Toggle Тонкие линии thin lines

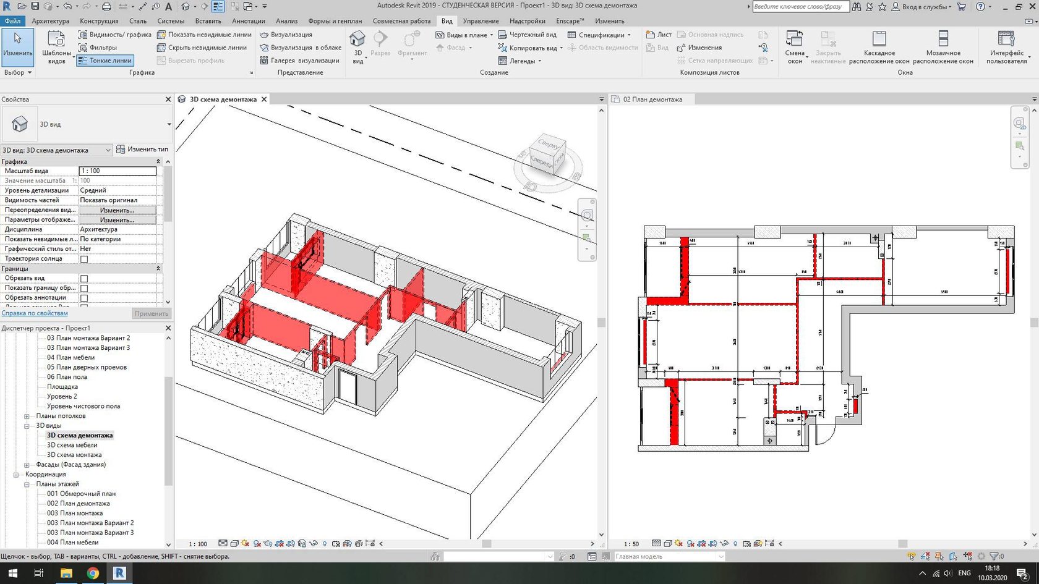point(105,61)
